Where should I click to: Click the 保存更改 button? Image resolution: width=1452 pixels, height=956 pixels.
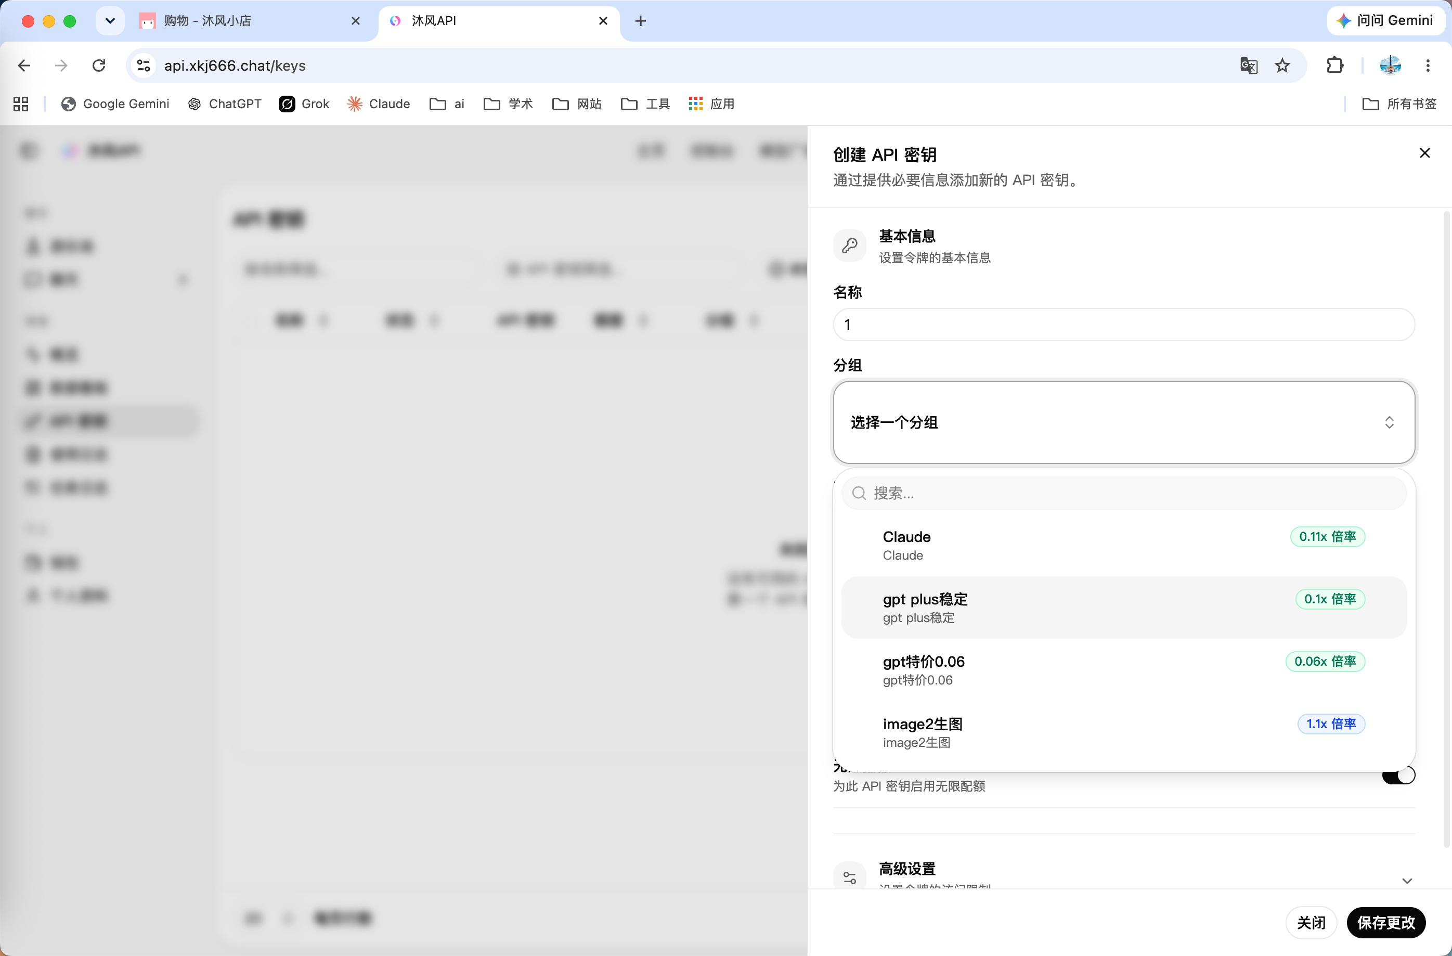[1386, 922]
